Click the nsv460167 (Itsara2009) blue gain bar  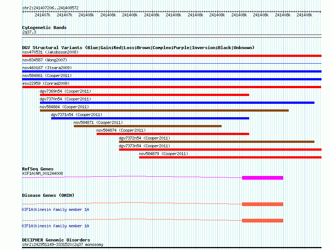point(172,71)
